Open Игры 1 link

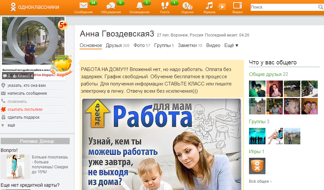(x=257, y=152)
